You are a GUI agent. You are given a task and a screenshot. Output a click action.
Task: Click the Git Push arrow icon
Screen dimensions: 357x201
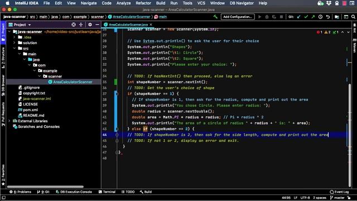click(313, 17)
